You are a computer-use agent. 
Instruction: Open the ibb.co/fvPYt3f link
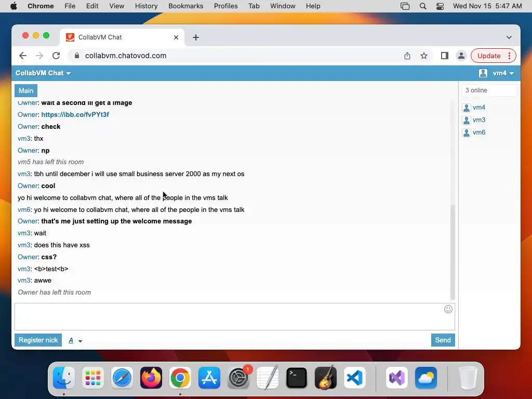tap(75, 115)
